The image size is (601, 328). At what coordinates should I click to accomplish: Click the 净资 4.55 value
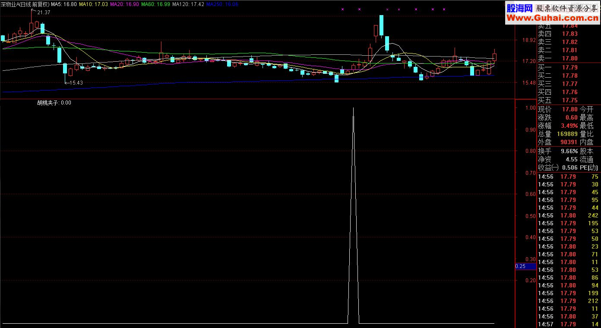(571, 160)
